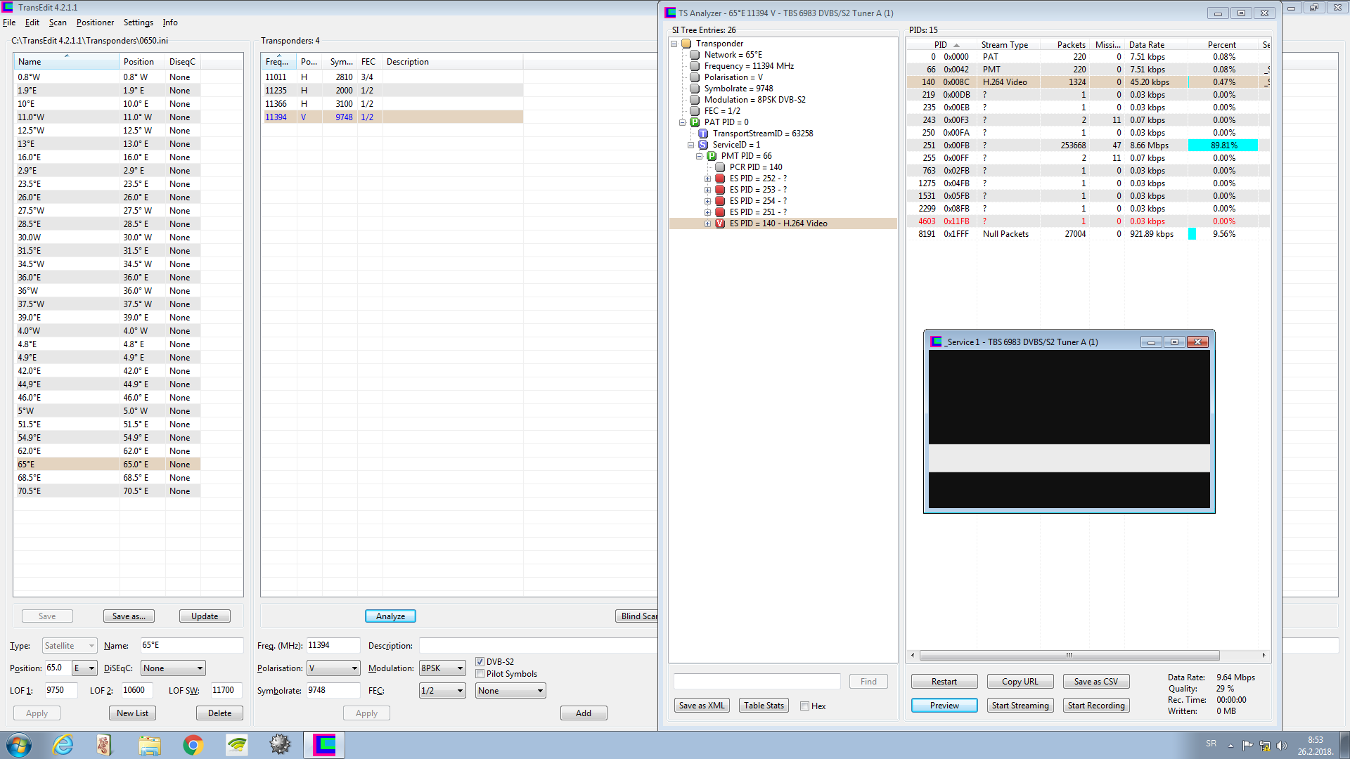The image size is (1350, 759).
Task: Toggle the DVB-S2 checkbox
Action: 480,662
